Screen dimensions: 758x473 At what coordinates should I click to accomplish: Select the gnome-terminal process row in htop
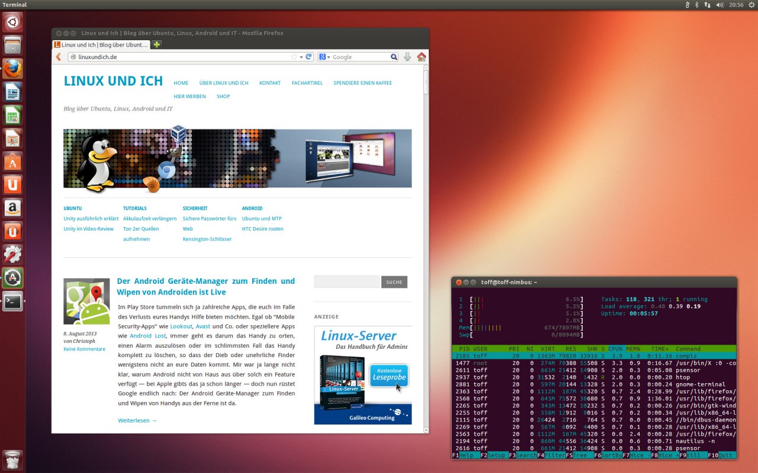pyautogui.click(x=594, y=384)
